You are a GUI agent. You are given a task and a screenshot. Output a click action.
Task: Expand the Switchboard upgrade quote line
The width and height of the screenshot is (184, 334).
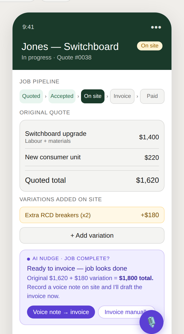point(92,137)
